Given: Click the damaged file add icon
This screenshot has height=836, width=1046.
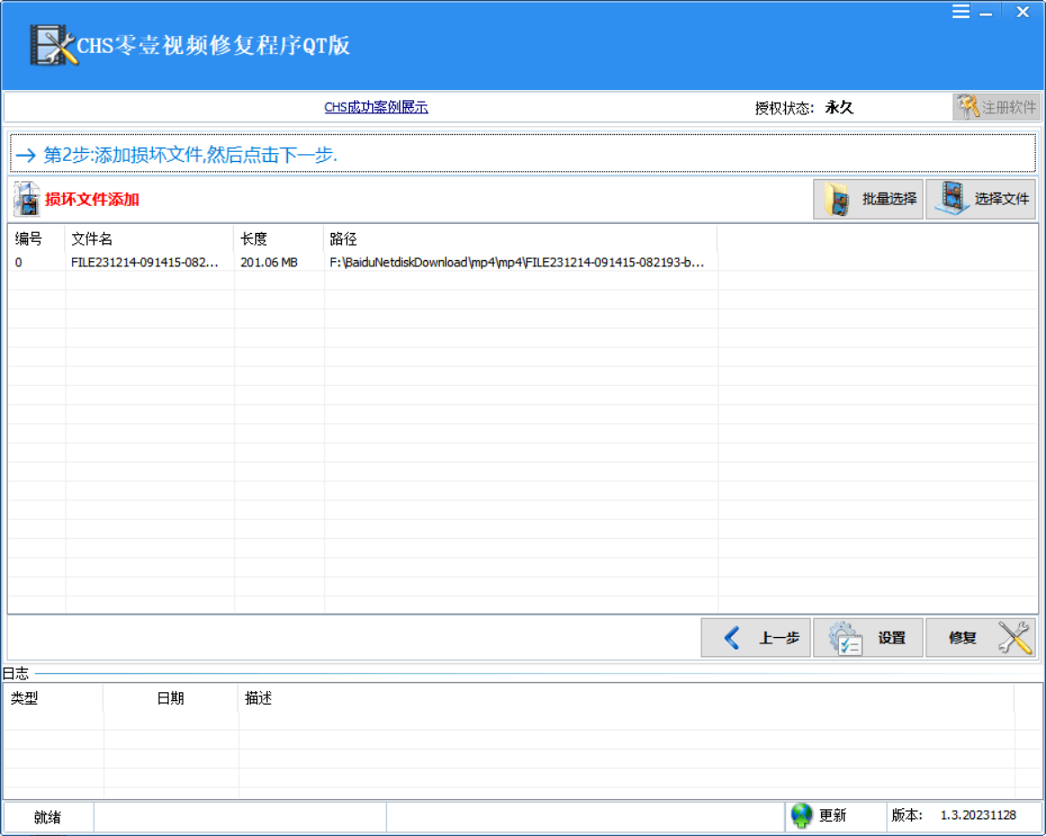Looking at the screenshot, I should point(27,199).
